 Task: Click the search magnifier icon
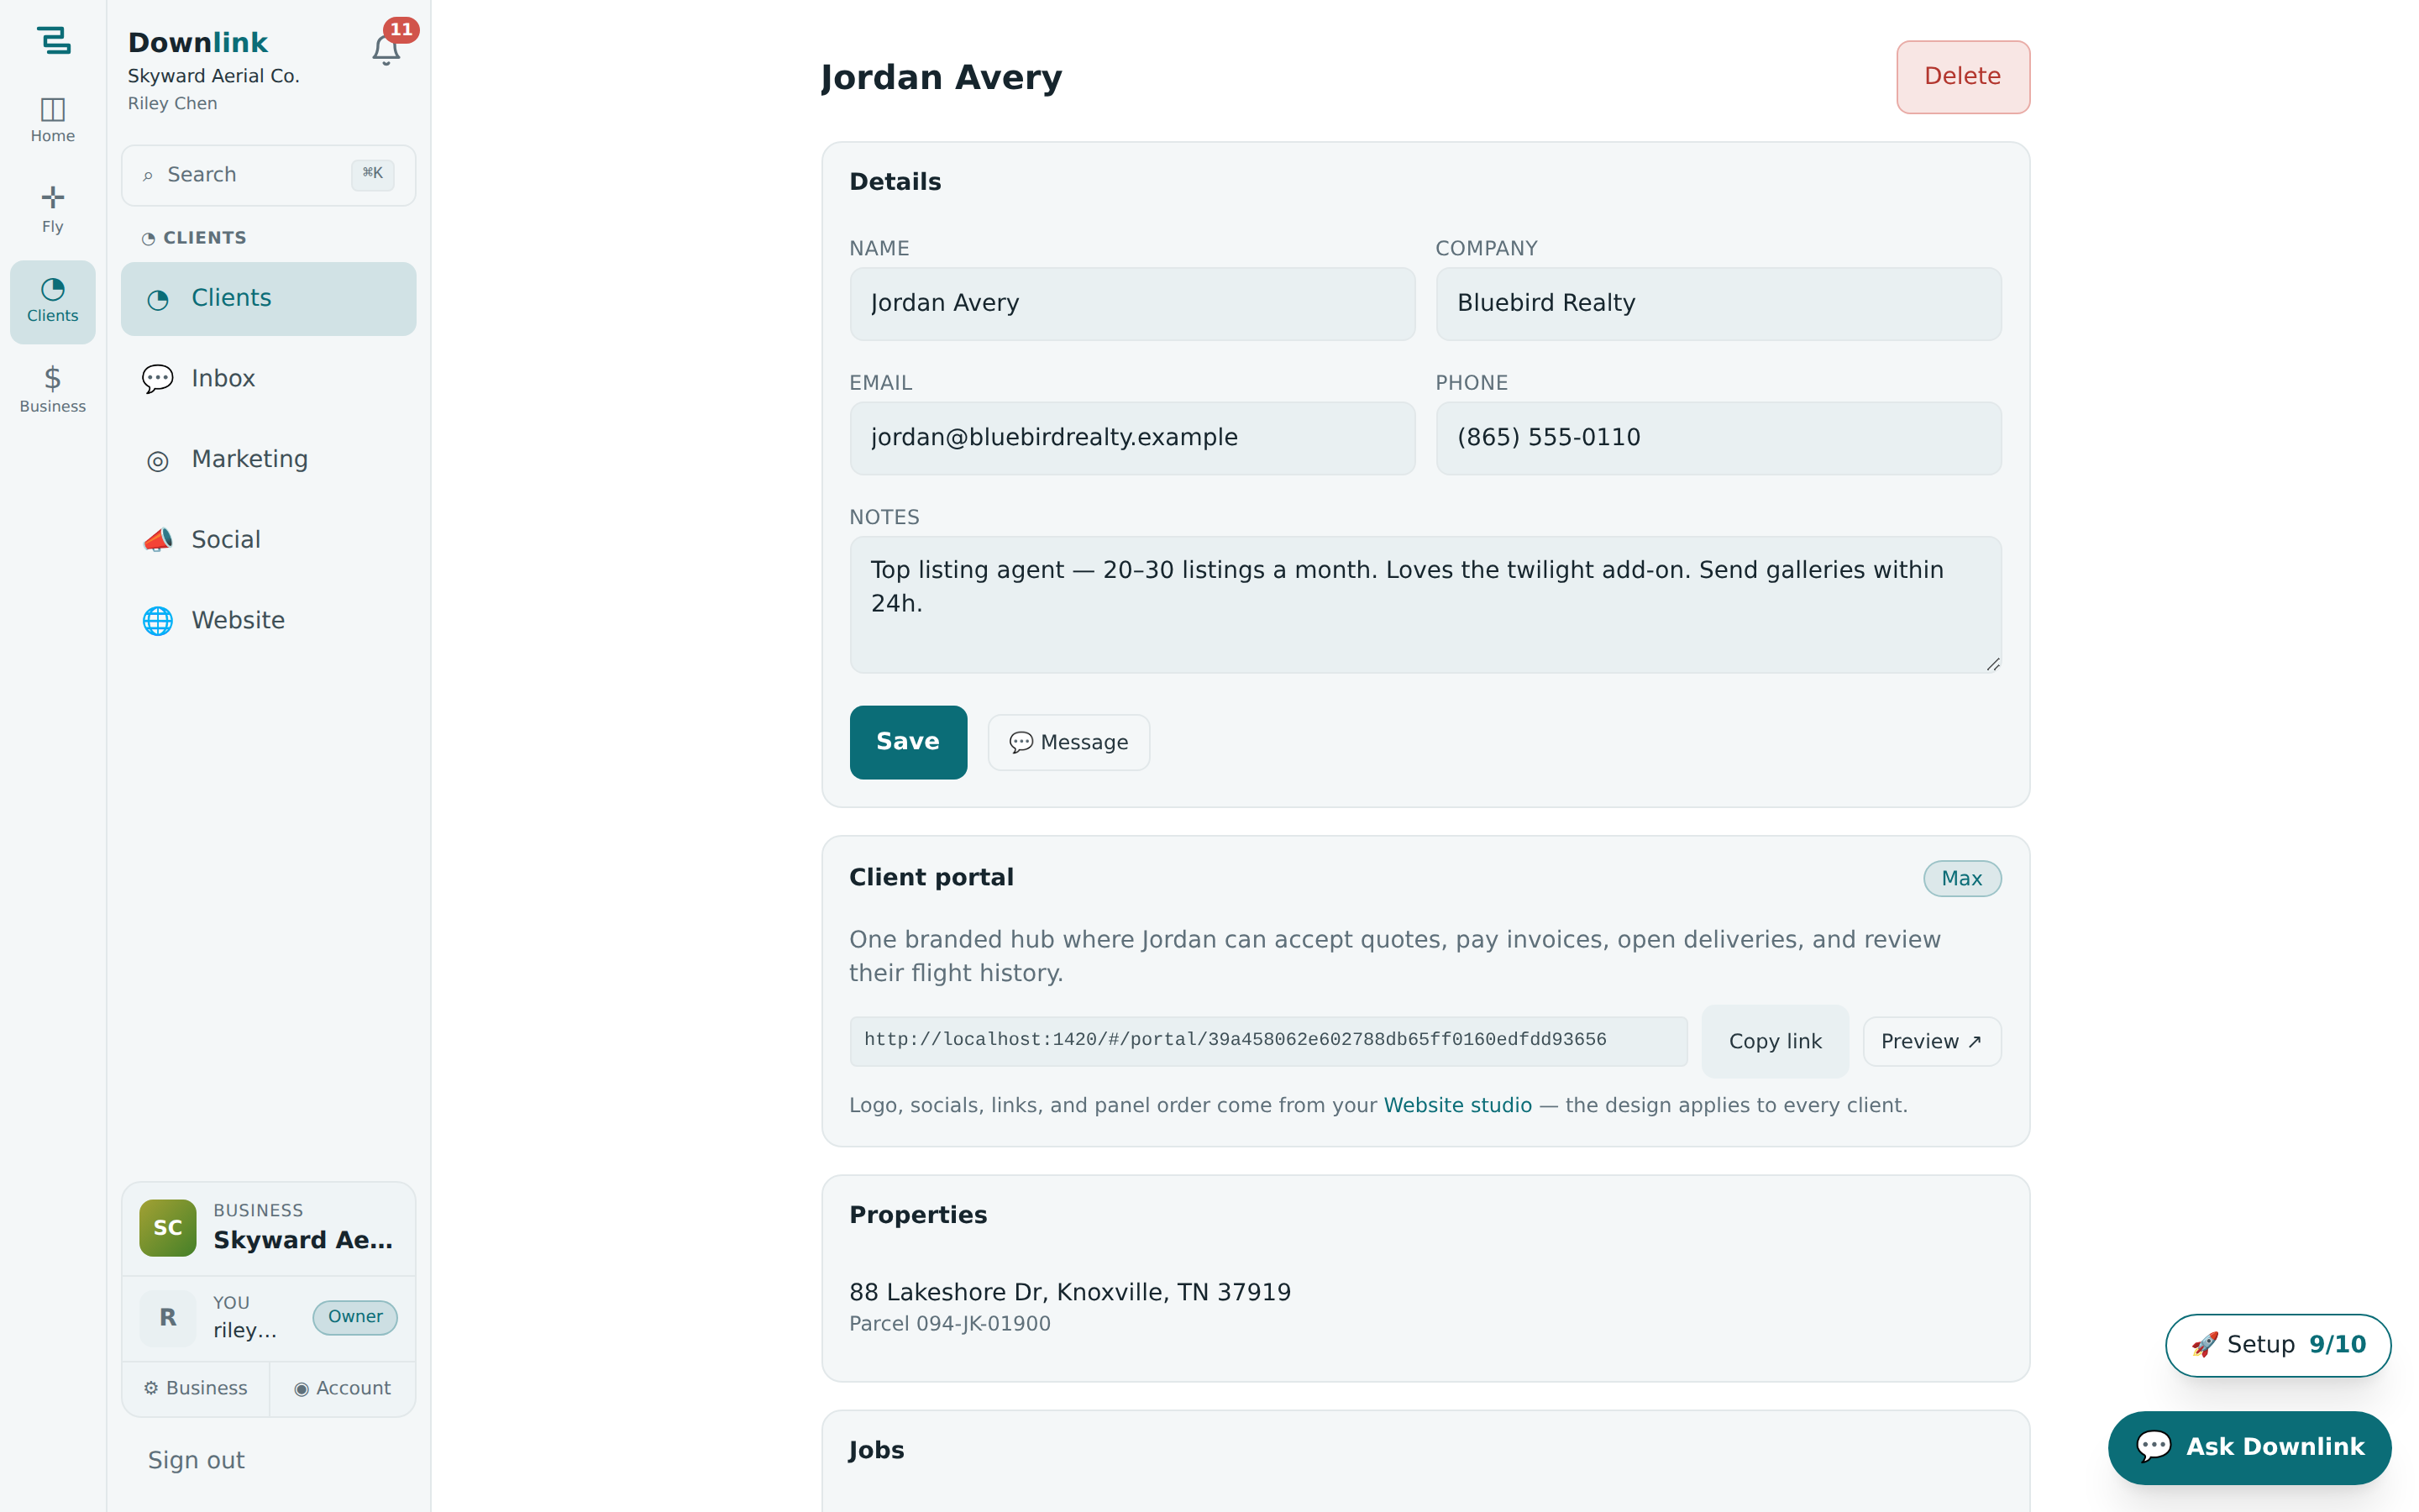[x=148, y=176]
